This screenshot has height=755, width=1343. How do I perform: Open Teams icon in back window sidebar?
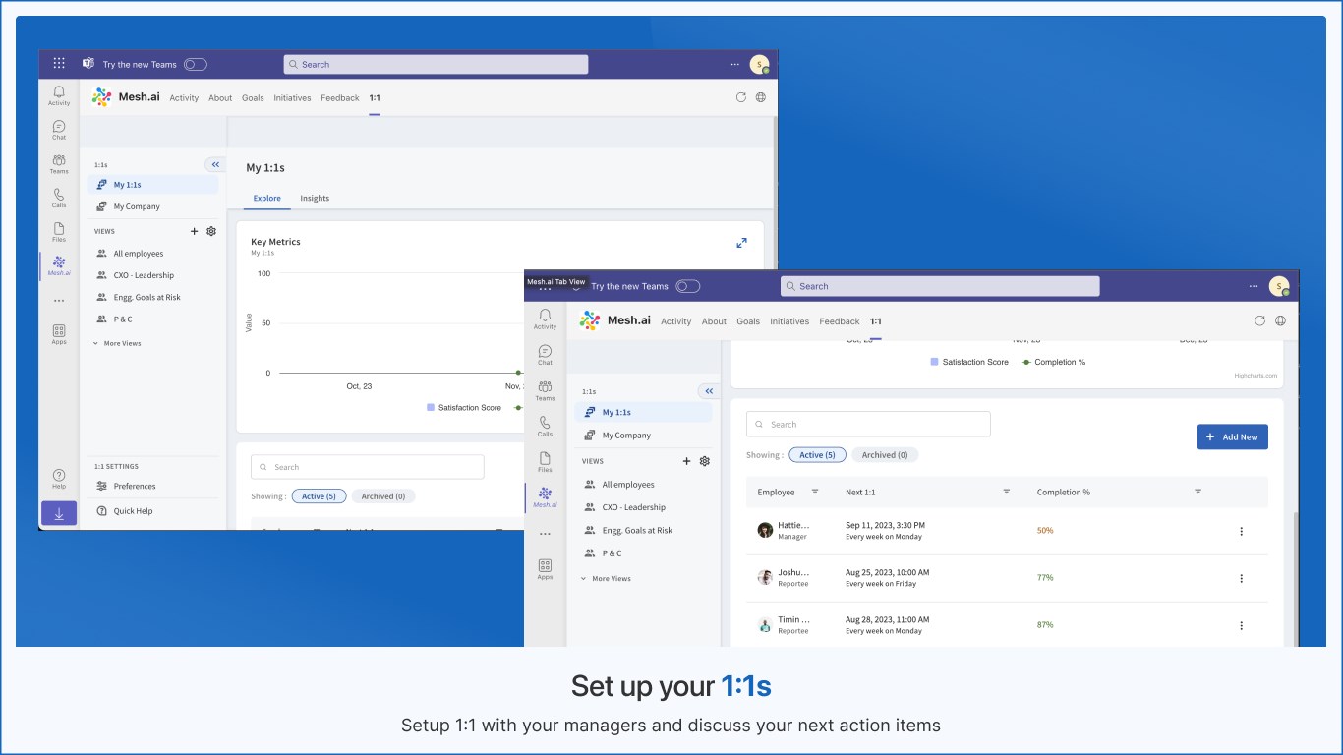tap(59, 163)
